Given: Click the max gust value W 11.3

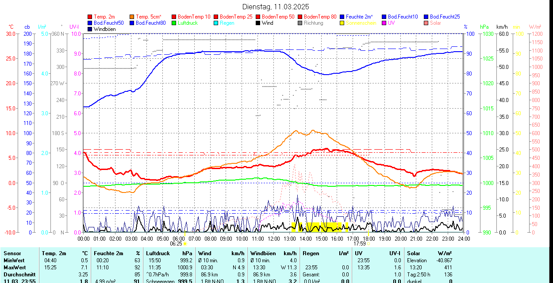Looking at the screenshot, I should tap(288, 268).
